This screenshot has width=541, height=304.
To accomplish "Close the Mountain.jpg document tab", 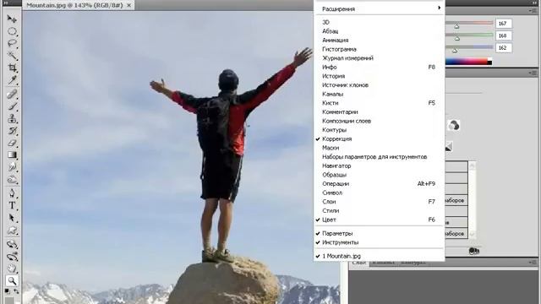I will (x=128, y=5).
